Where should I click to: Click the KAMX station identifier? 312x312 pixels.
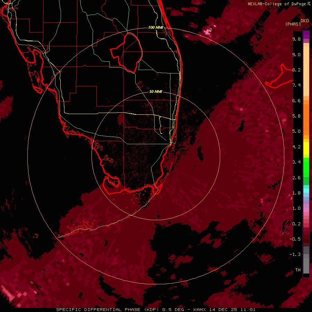(200, 310)
